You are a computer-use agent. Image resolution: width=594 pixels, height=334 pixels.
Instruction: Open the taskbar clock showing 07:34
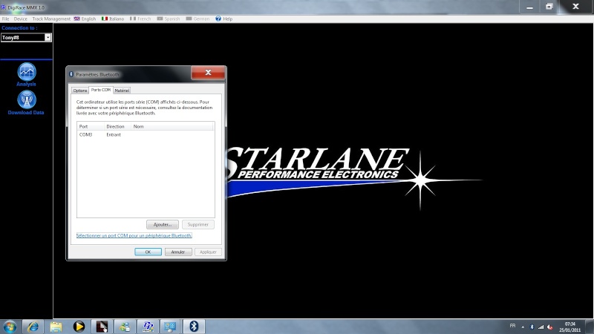[x=570, y=327]
